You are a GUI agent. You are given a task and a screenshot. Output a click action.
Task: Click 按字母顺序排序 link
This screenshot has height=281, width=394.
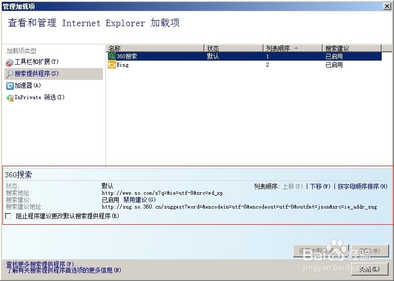(362, 186)
